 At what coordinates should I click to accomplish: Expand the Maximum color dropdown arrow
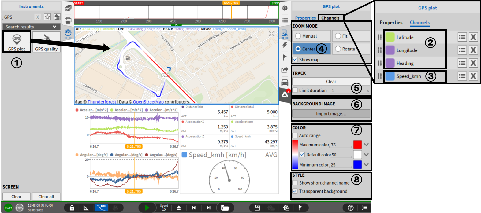[x=366, y=145]
